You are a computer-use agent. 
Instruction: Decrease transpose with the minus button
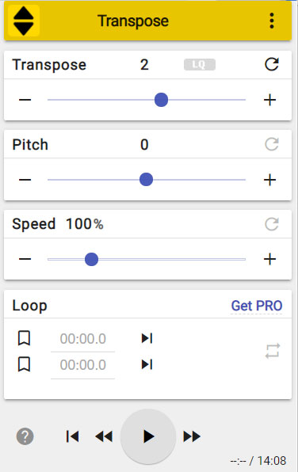click(x=25, y=100)
